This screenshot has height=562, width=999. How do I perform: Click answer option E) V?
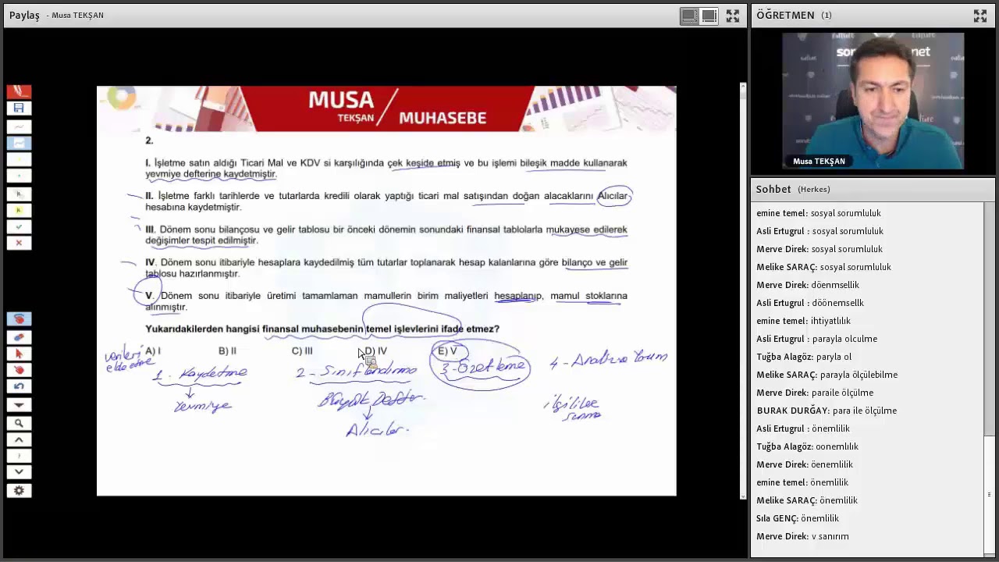point(447,351)
